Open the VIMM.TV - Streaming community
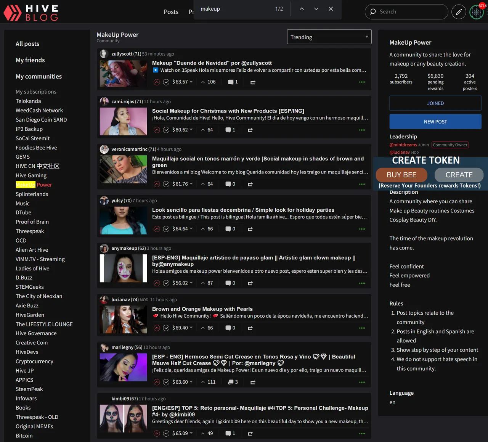Image resolution: width=488 pixels, height=442 pixels. [x=40, y=259]
